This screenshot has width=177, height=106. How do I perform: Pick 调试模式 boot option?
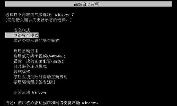tap(22, 72)
